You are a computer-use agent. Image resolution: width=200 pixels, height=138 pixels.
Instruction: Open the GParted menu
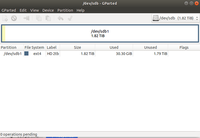(9, 10)
